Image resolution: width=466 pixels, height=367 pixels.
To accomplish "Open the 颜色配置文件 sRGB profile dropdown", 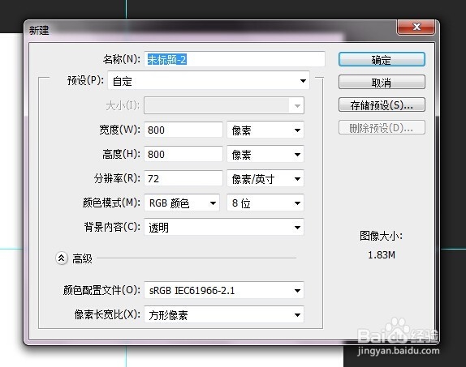I will click(224, 290).
